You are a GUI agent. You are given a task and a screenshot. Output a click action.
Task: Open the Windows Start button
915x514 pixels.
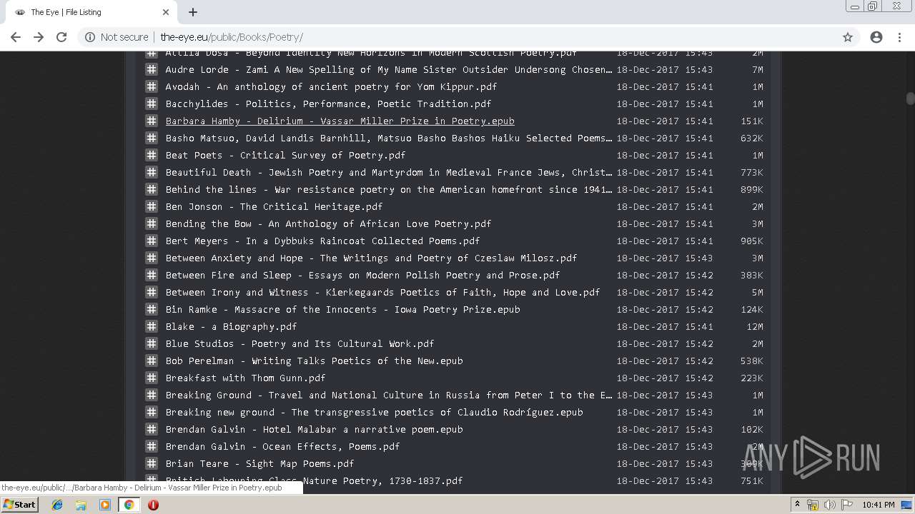[19, 505]
